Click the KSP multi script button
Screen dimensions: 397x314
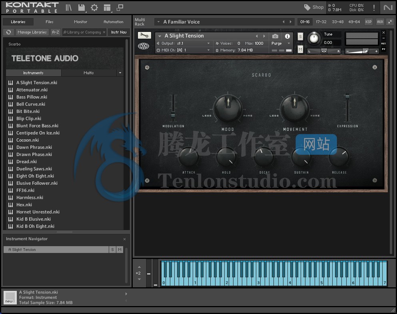pos(368,22)
